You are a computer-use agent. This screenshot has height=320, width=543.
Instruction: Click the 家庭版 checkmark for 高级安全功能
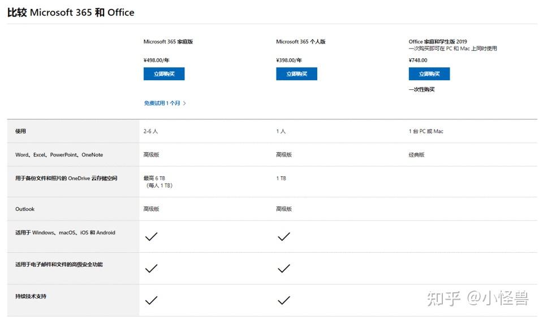pyautogui.click(x=151, y=269)
